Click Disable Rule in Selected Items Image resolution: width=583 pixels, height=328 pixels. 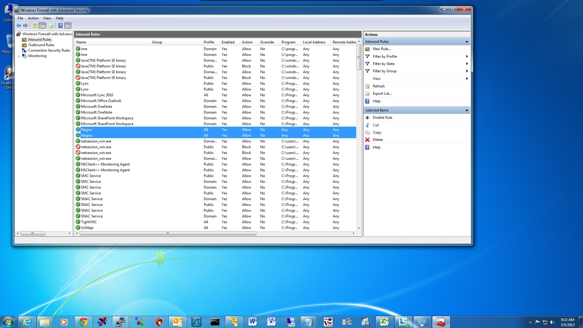[382, 118]
